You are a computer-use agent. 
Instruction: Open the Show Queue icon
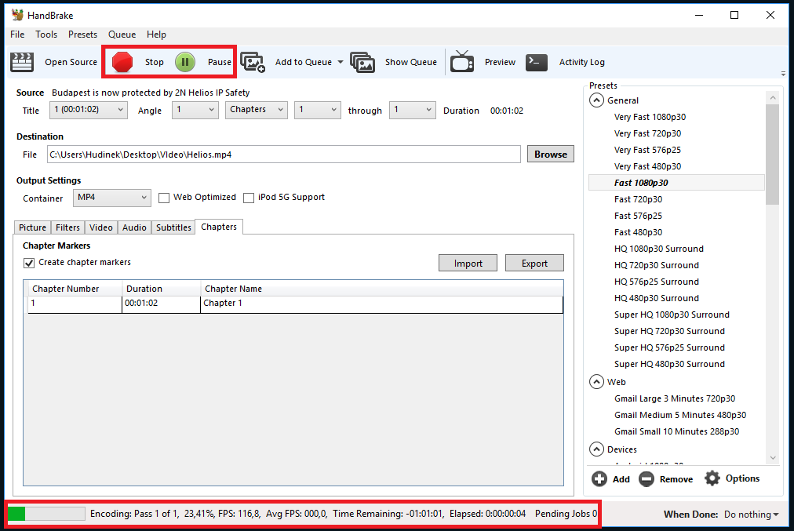[362, 63]
